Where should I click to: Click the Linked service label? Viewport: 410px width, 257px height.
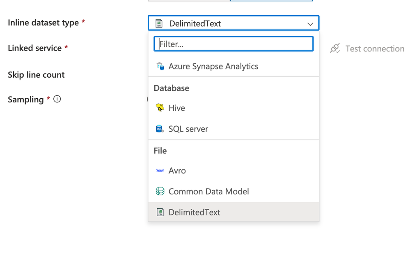[x=35, y=48]
